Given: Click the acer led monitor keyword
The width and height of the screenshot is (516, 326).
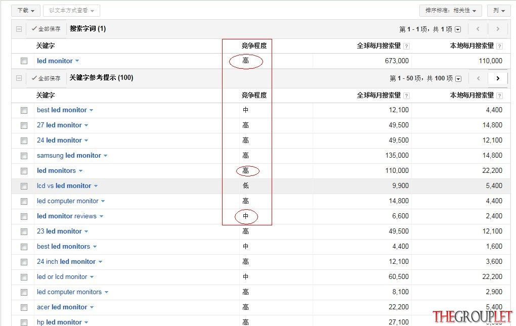Looking at the screenshot, I should 62,307.
